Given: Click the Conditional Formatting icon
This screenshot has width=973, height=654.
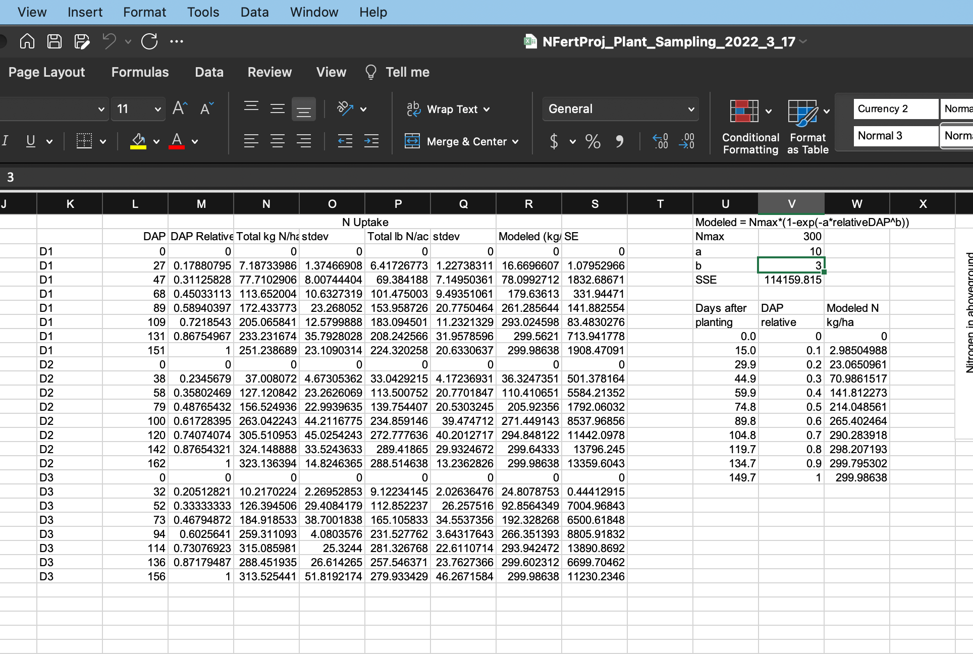Looking at the screenshot, I should 744,112.
